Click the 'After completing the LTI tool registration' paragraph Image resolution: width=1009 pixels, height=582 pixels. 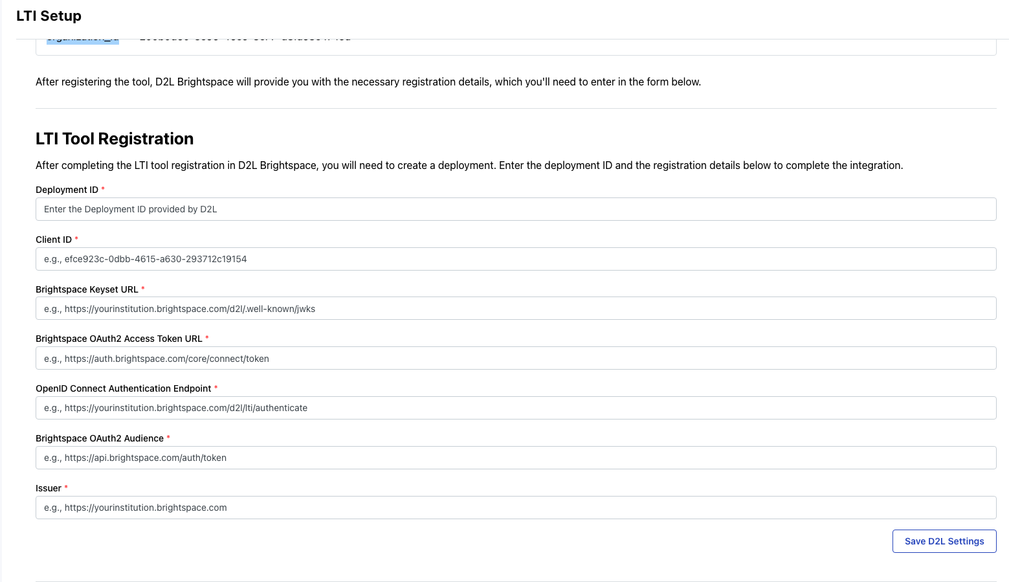pyautogui.click(x=469, y=165)
